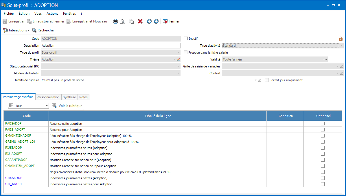Viewport: 346px width, 196px height.
Task: Click 'Absence suite adoption' label cell
Action: [x=158, y=124]
